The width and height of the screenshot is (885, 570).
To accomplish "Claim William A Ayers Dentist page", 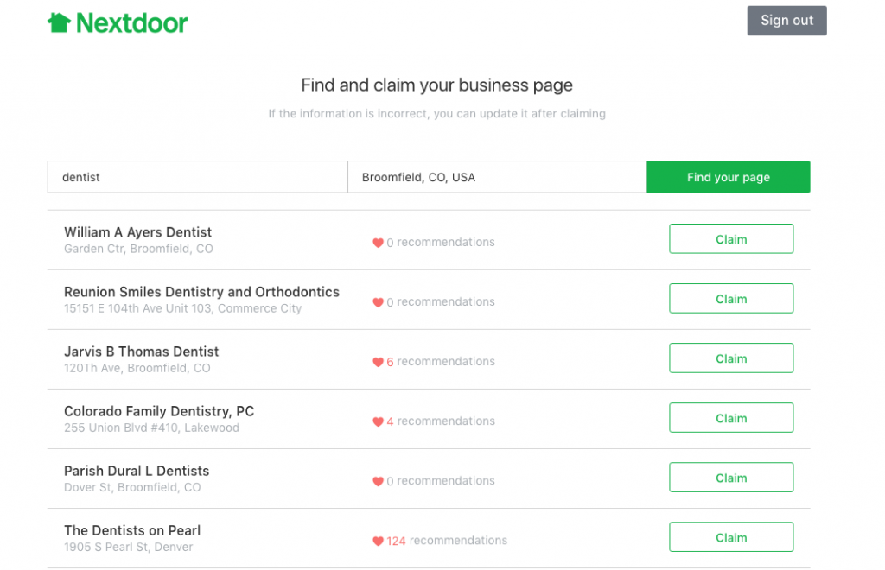I will pos(731,239).
